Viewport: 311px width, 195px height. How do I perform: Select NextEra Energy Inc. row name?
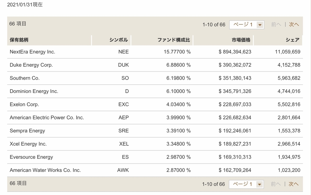tap(32, 52)
